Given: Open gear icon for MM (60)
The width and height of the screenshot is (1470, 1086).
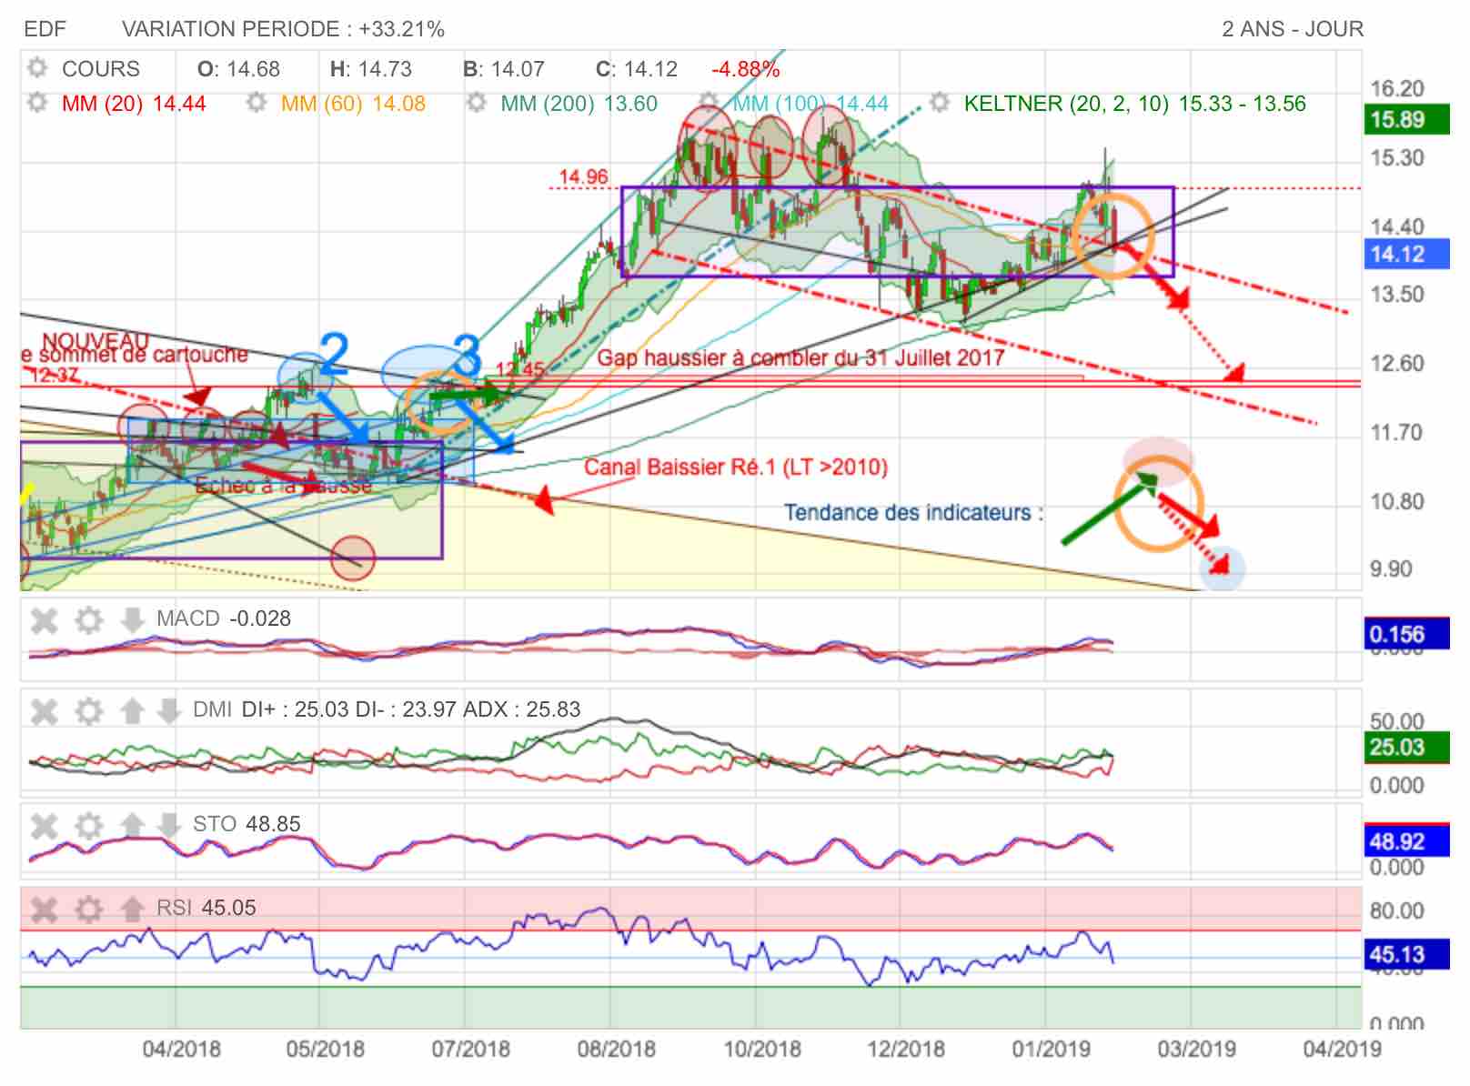Looking at the screenshot, I should click(257, 103).
